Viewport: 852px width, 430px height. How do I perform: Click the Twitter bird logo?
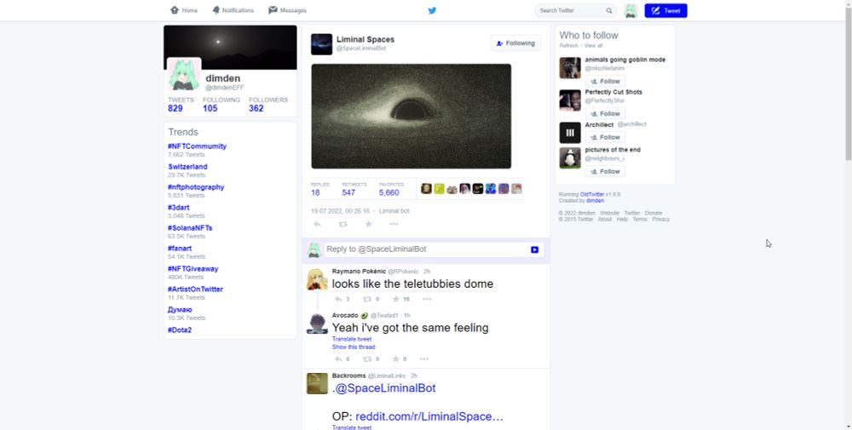[x=432, y=10]
